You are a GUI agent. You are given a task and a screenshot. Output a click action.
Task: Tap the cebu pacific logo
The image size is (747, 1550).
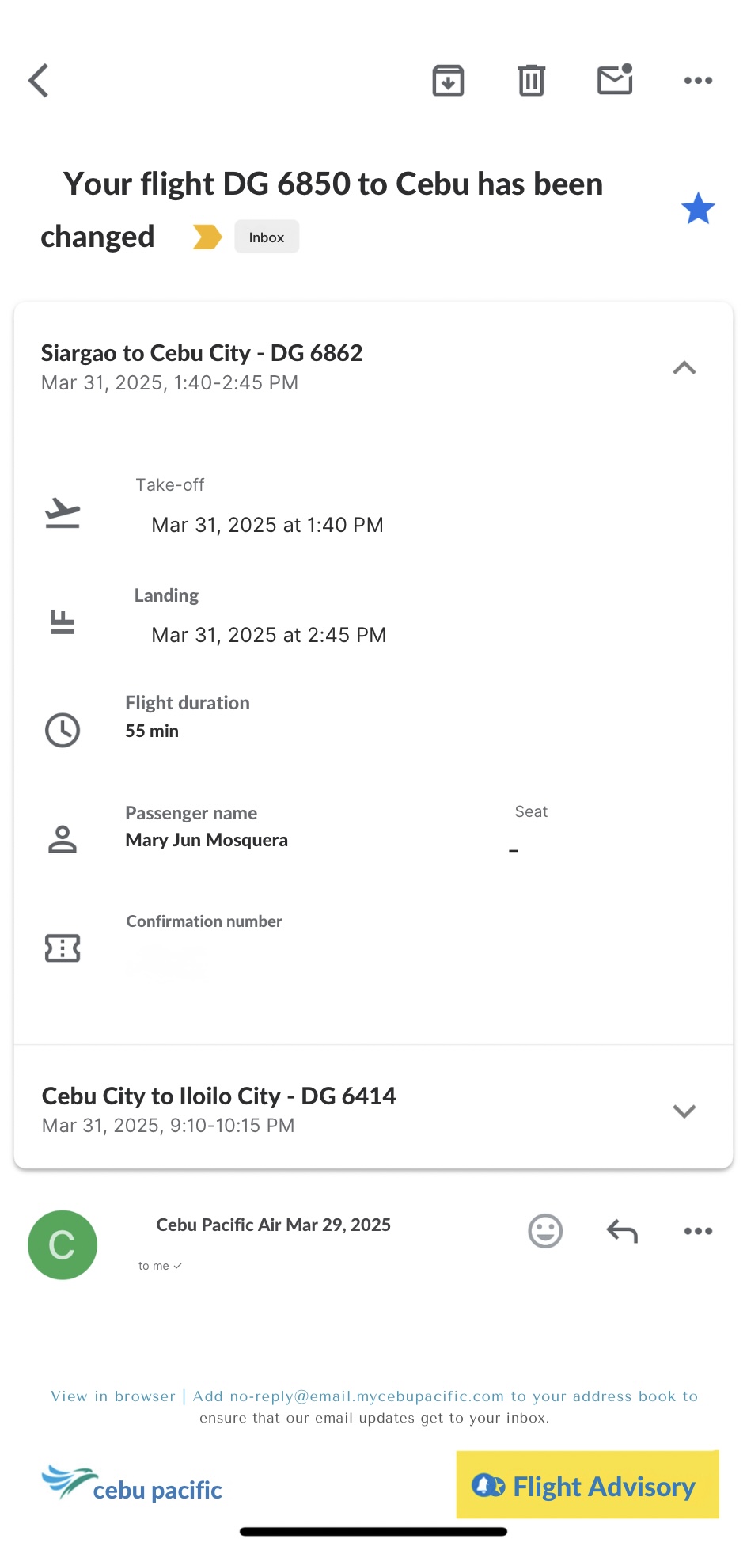[131, 1484]
